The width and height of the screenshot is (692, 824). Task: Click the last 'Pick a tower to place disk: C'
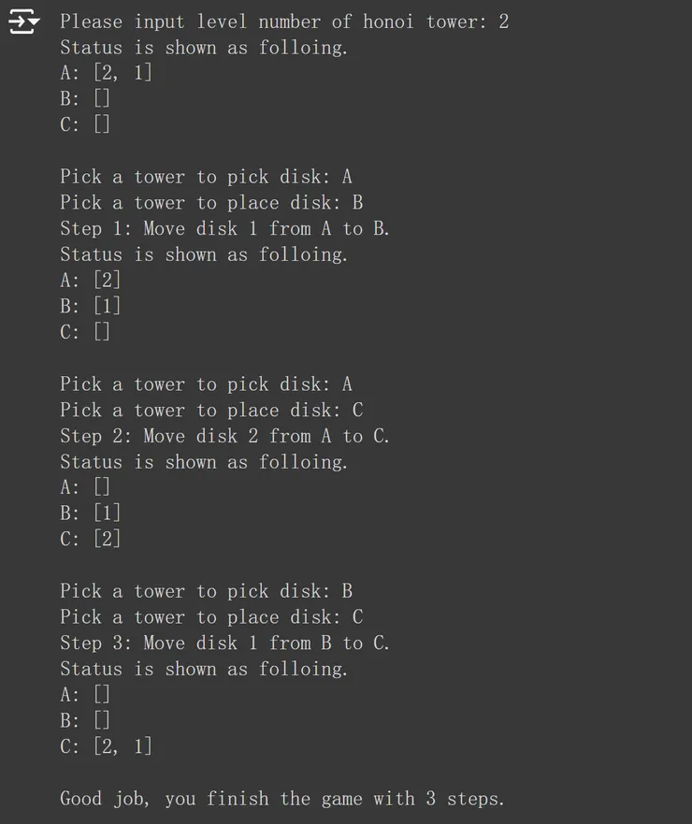[211, 617]
